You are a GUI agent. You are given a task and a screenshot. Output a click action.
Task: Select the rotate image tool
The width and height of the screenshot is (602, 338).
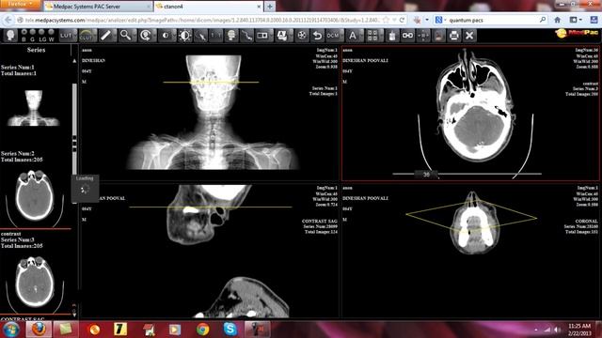click(x=145, y=36)
